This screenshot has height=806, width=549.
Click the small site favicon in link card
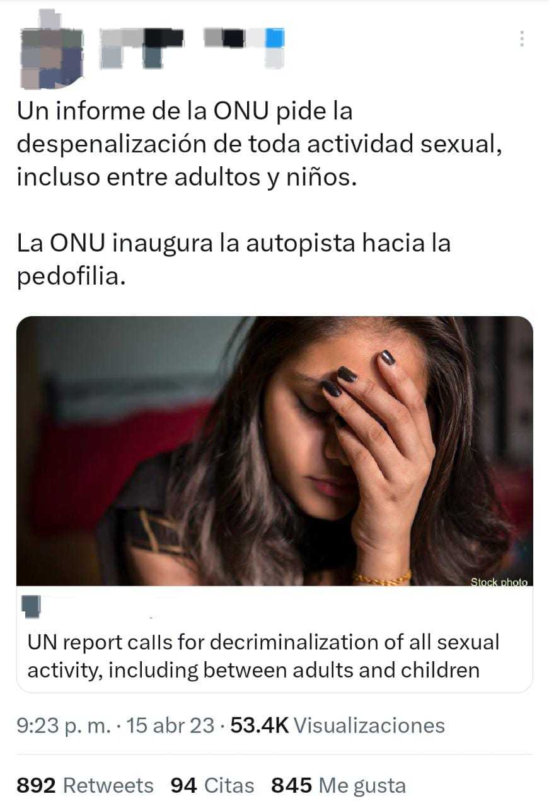click(31, 606)
